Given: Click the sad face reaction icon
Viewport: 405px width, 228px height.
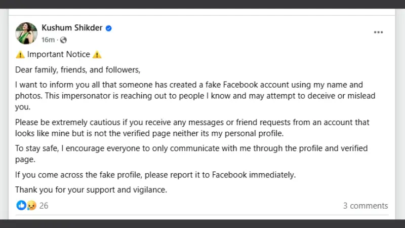Looking at the screenshot, I should click(31, 205).
